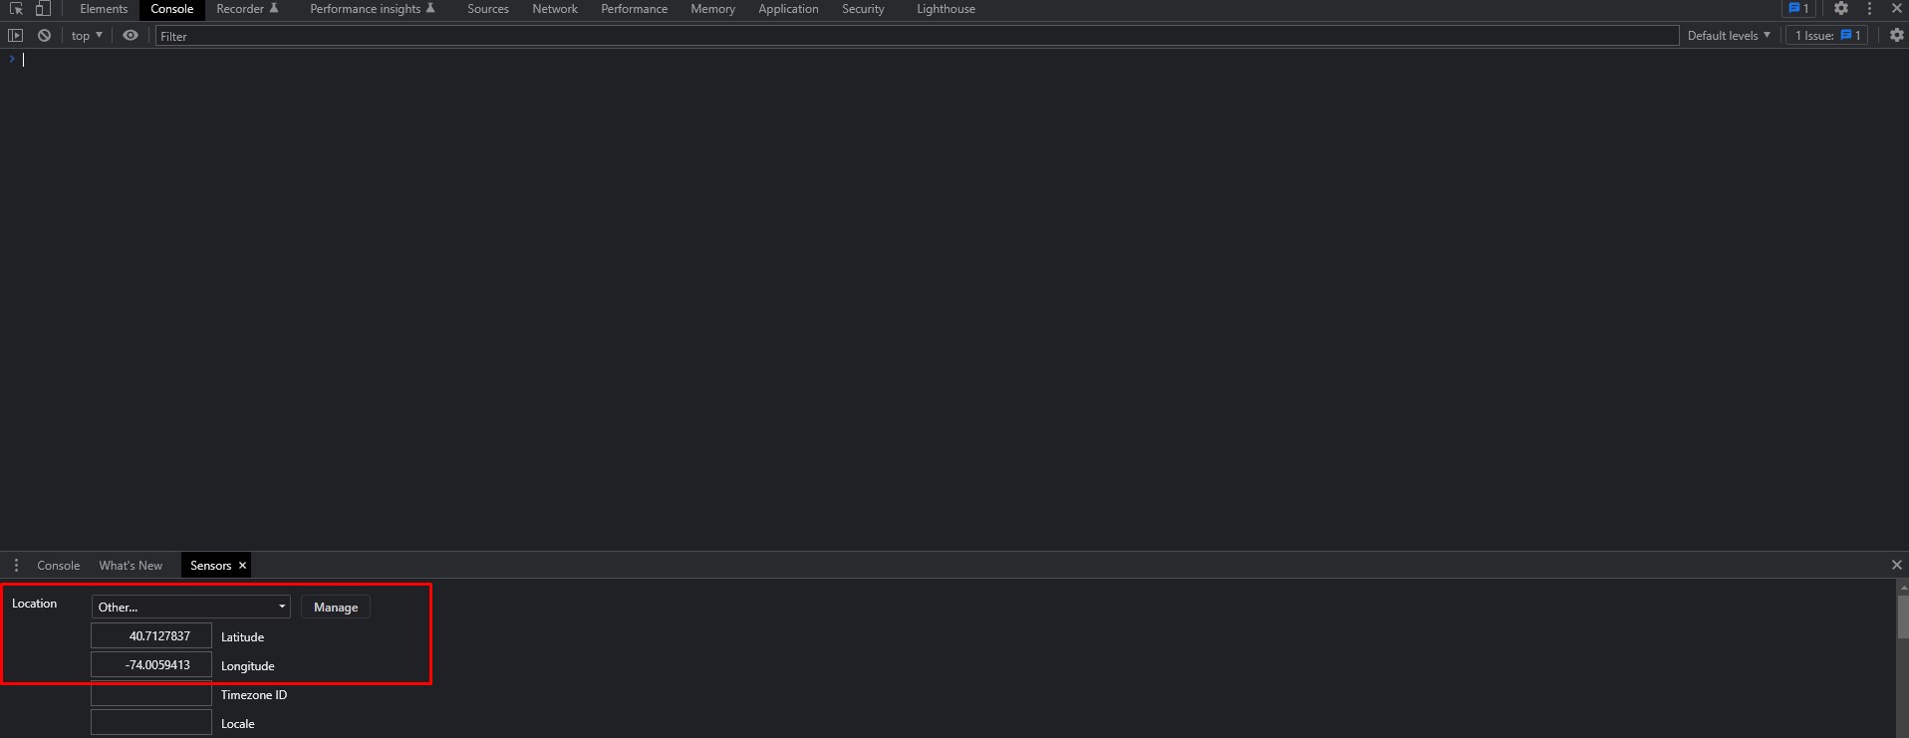The width and height of the screenshot is (1909, 738).
Task: Toggle the device toolbar icon
Action: 43,9
